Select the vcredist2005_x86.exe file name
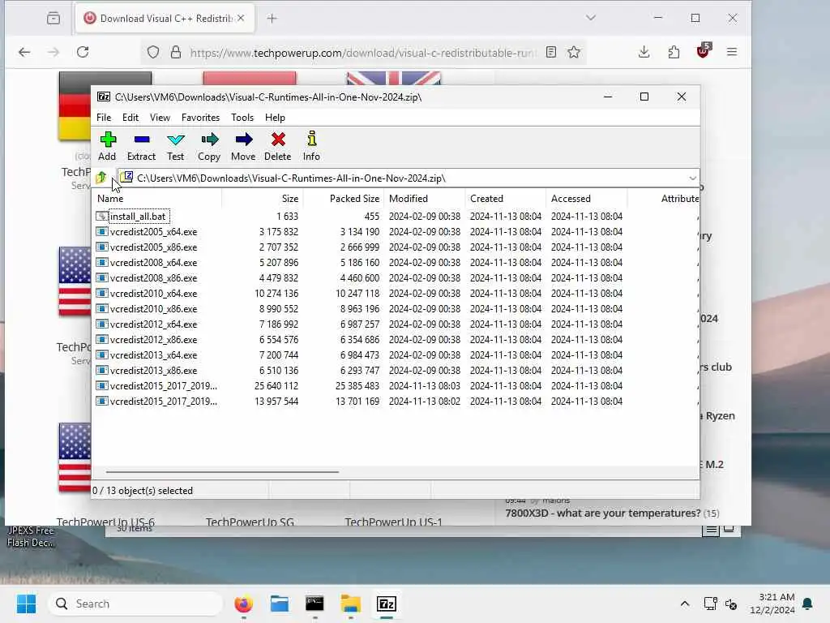This screenshot has width=830, height=623. pos(153,247)
